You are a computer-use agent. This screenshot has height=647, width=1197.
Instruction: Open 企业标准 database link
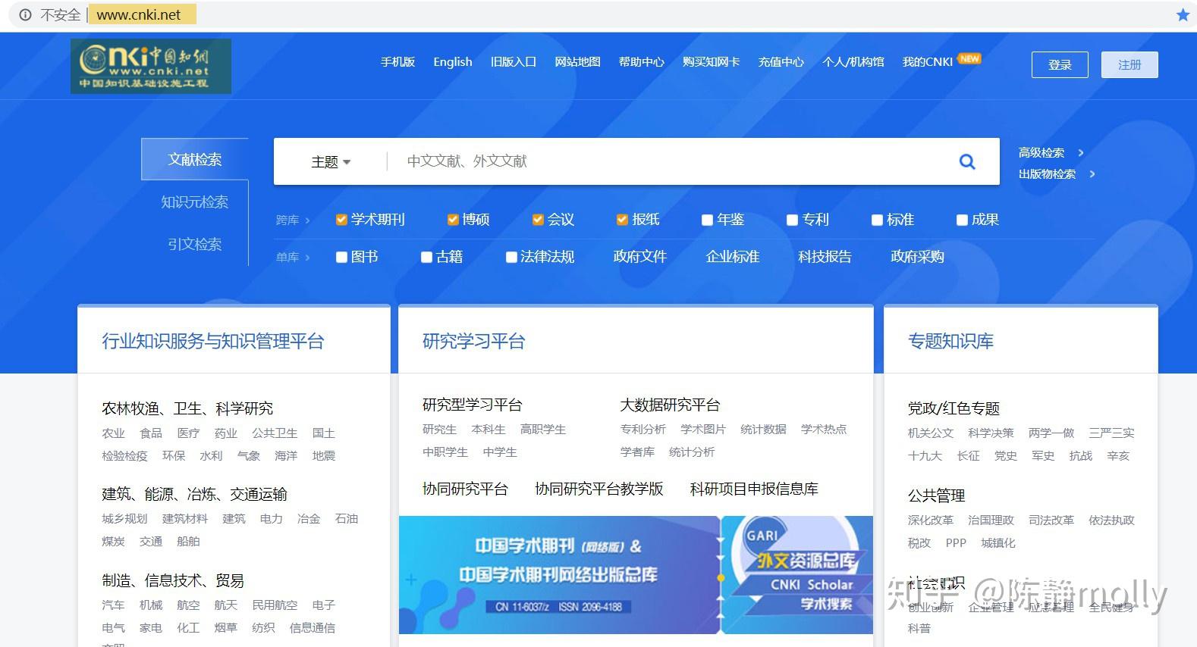pyautogui.click(x=732, y=258)
